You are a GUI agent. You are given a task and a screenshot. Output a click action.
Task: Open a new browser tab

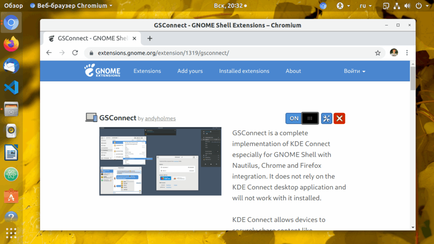pos(150,39)
